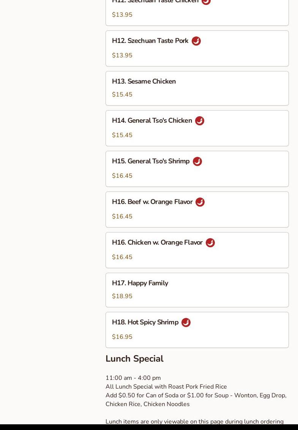Viewport: 298px width, 430px height.
Task: Click the $18.95 Happy Family price
Action: 122,296
